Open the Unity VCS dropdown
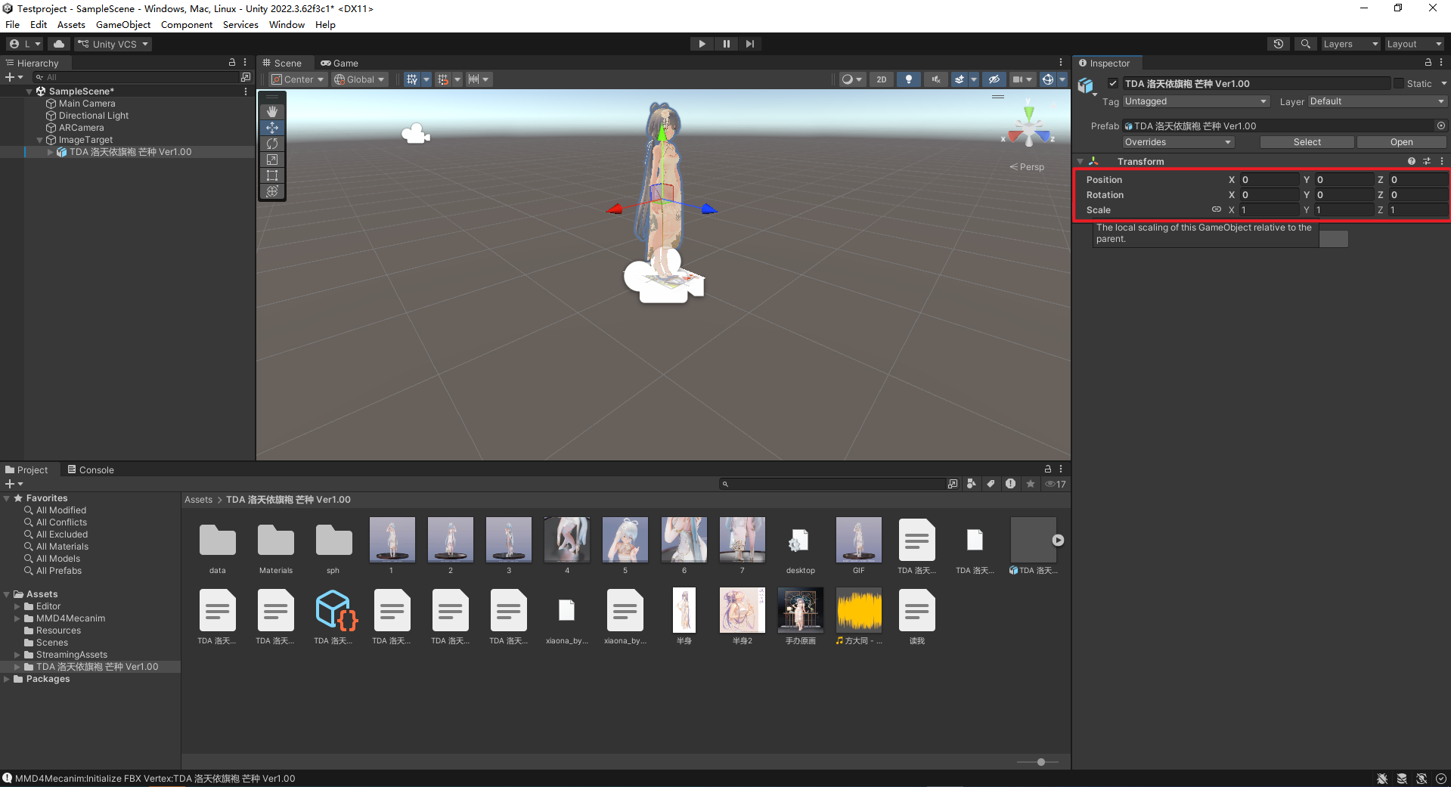 point(113,44)
